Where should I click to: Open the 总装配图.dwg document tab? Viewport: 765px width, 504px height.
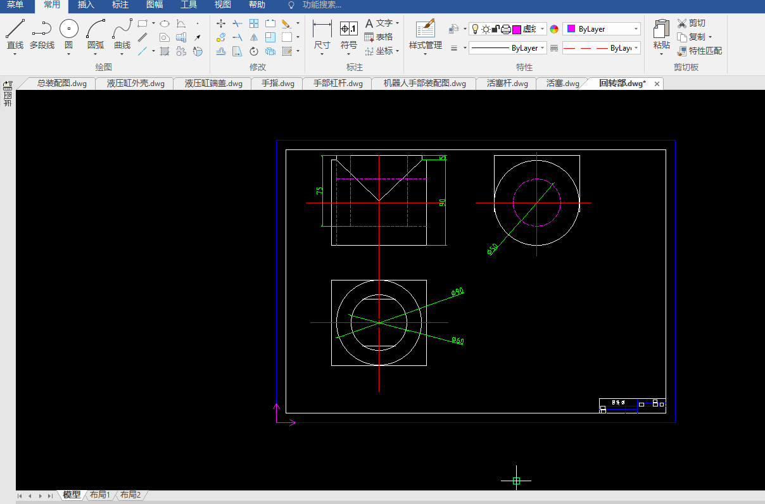tap(60, 84)
